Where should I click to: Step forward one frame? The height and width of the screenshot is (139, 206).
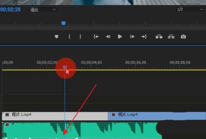(132, 36)
